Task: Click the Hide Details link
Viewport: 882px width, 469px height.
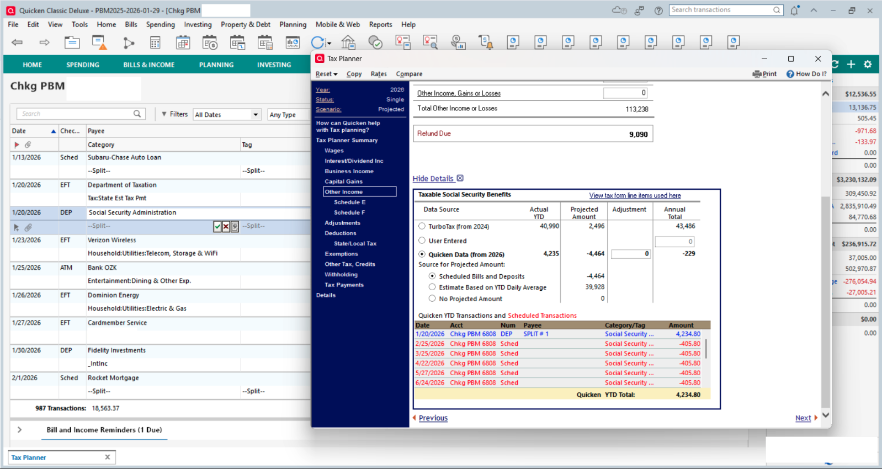Action: (x=433, y=179)
